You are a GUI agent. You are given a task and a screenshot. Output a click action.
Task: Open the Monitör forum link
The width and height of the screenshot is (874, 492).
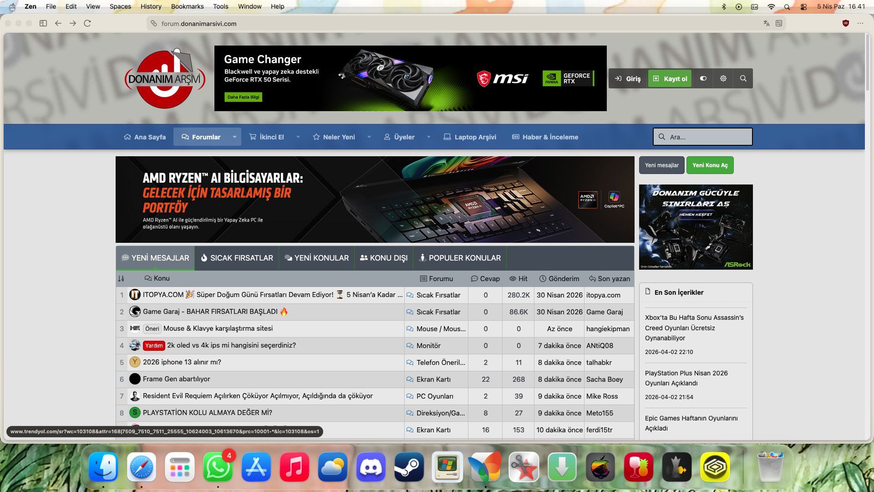click(428, 346)
